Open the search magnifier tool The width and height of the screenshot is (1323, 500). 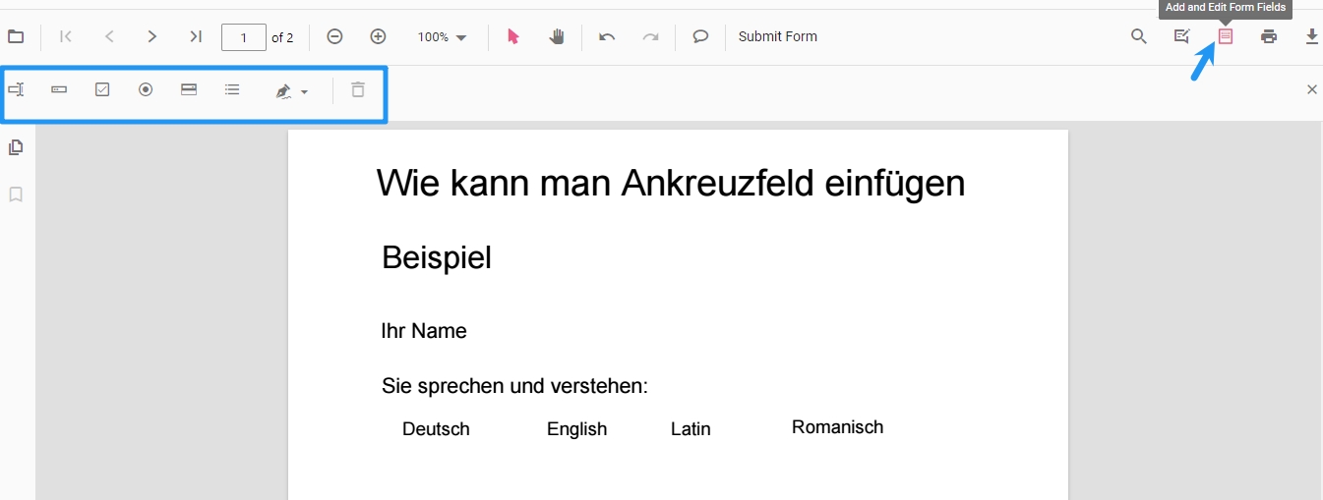(x=1139, y=37)
